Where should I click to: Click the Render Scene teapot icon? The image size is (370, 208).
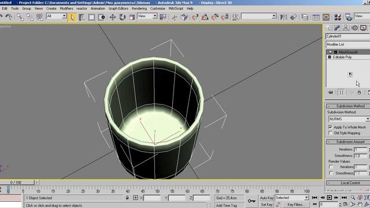[349, 17]
